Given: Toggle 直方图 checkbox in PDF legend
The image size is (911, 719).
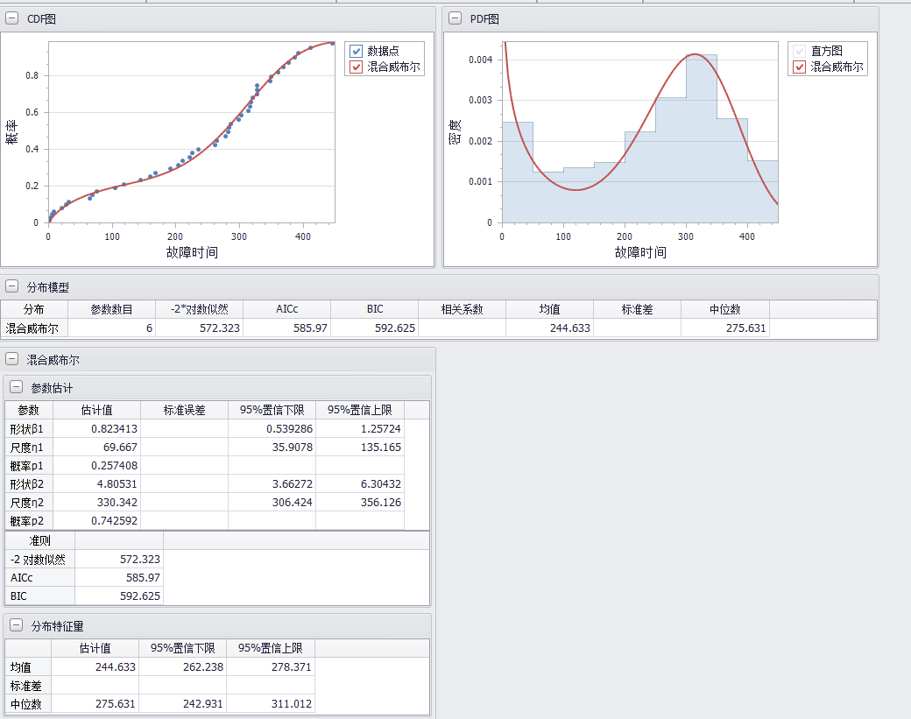Looking at the screenshot, I should (x=799, y=51).
